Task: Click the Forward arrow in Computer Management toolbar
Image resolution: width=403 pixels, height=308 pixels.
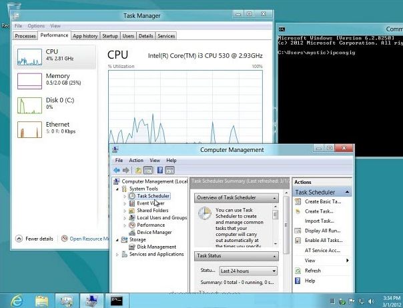Action: click(x=126, y=170)
